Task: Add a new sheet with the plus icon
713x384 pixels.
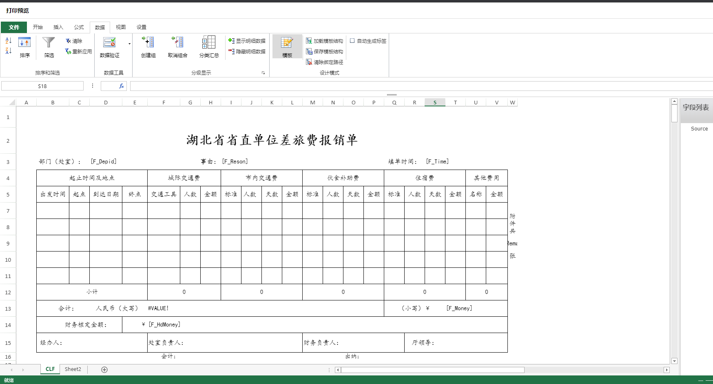Action: [104, 370]
